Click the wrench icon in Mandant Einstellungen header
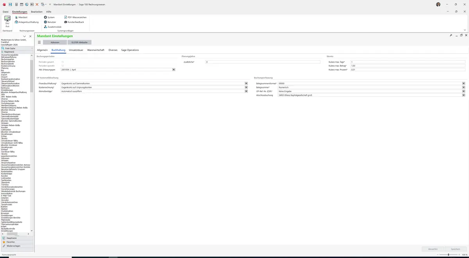 coord(451,35)
